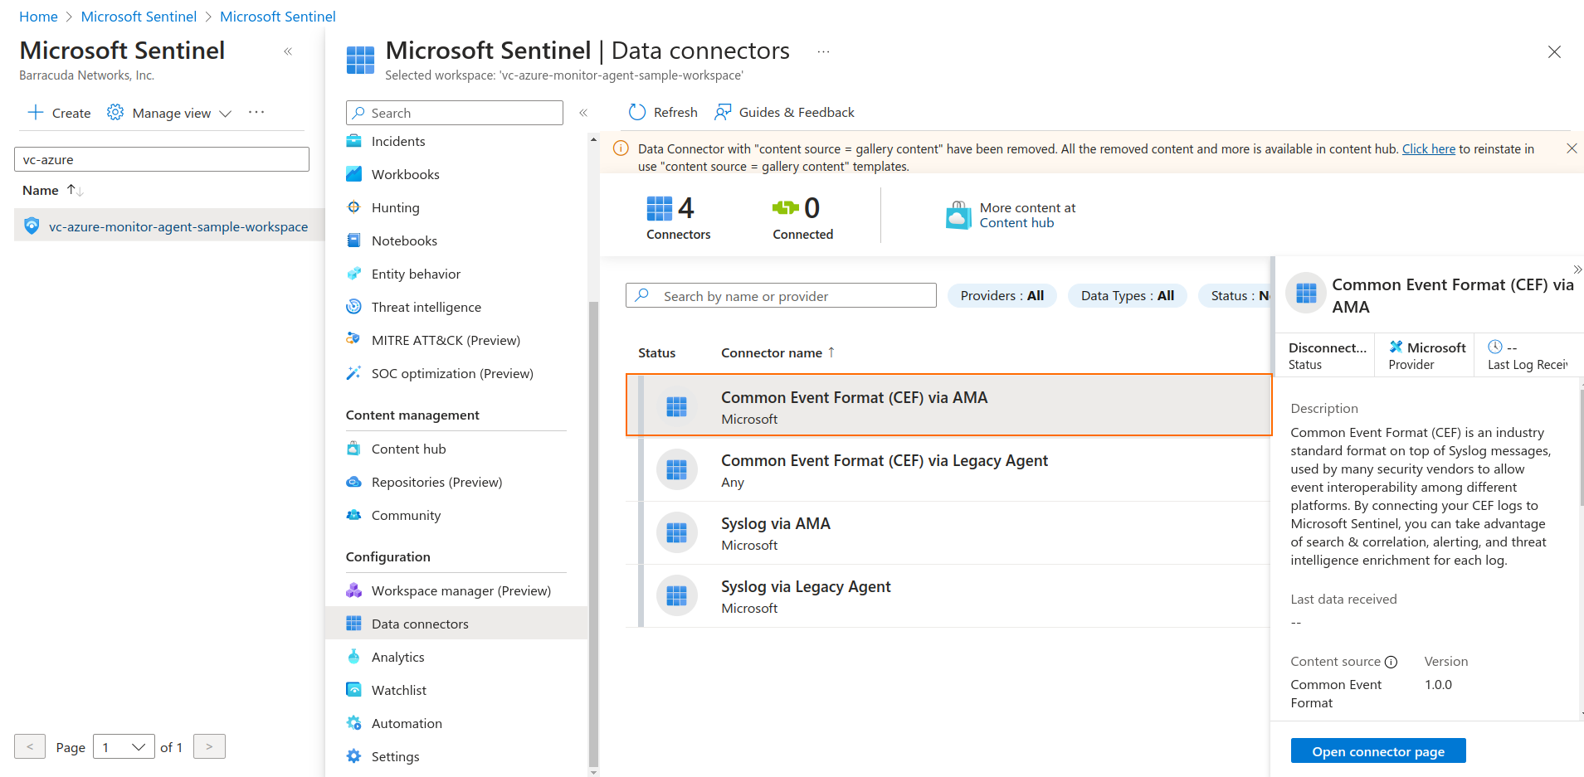Click the Workspace manager cubes icon
This screenshot has width=1584, height=777.
353,590
